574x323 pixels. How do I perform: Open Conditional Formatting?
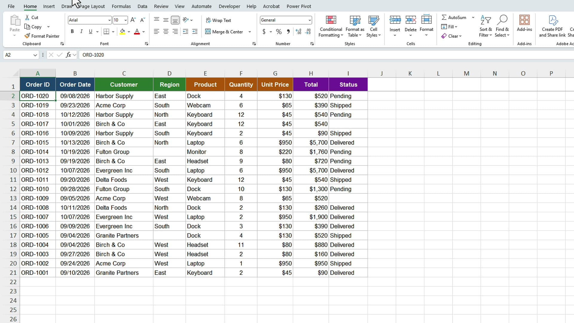coord(331,26)
